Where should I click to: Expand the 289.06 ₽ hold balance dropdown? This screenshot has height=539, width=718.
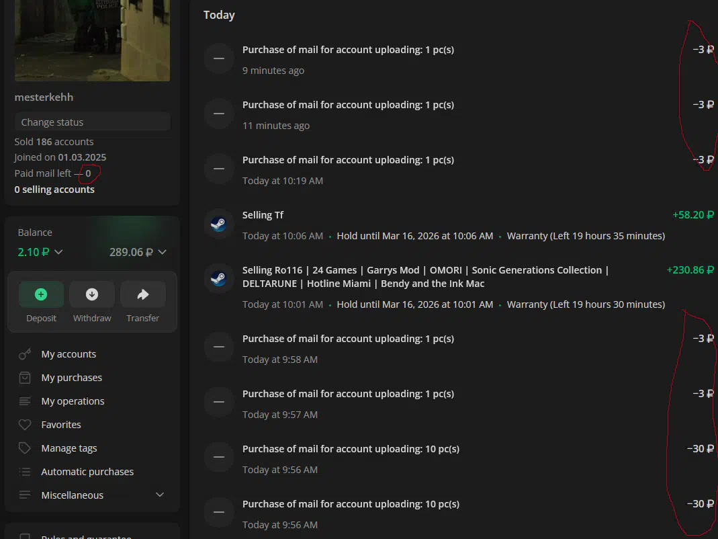(161, 252)
